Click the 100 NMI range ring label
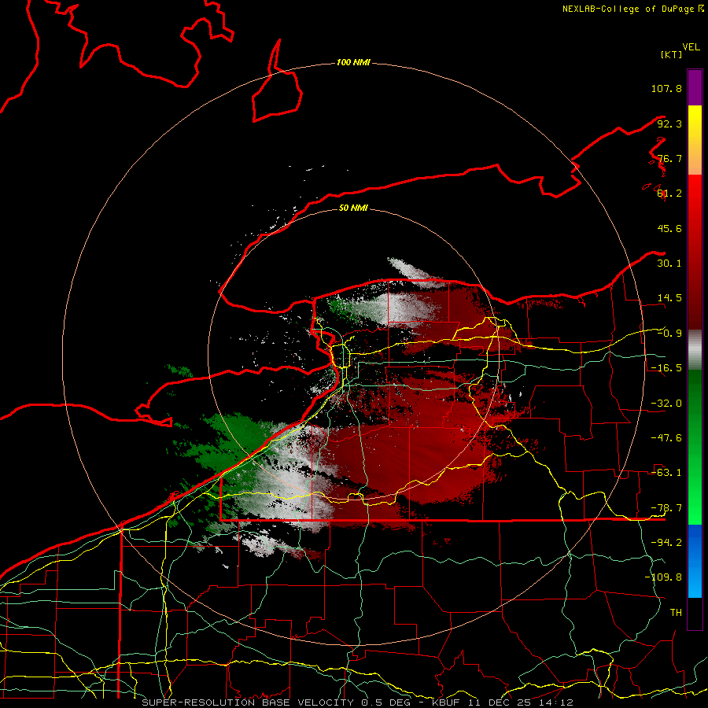This screenshot has height=708, width=708. point(353,62)
